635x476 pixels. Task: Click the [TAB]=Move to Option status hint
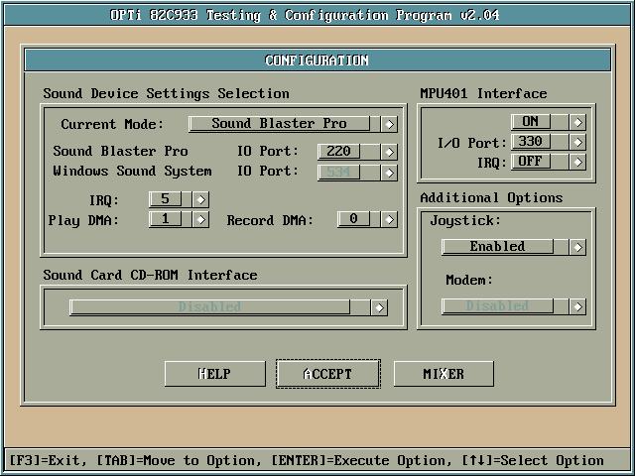(x=179, y=460)
